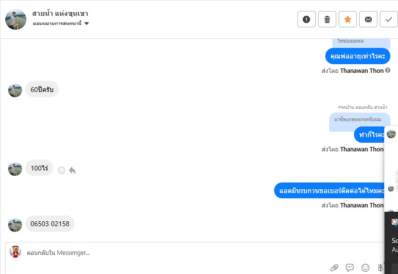Open emoji picker in the reply box
This screenshot has height=274, width=398.
coord(365,267)
